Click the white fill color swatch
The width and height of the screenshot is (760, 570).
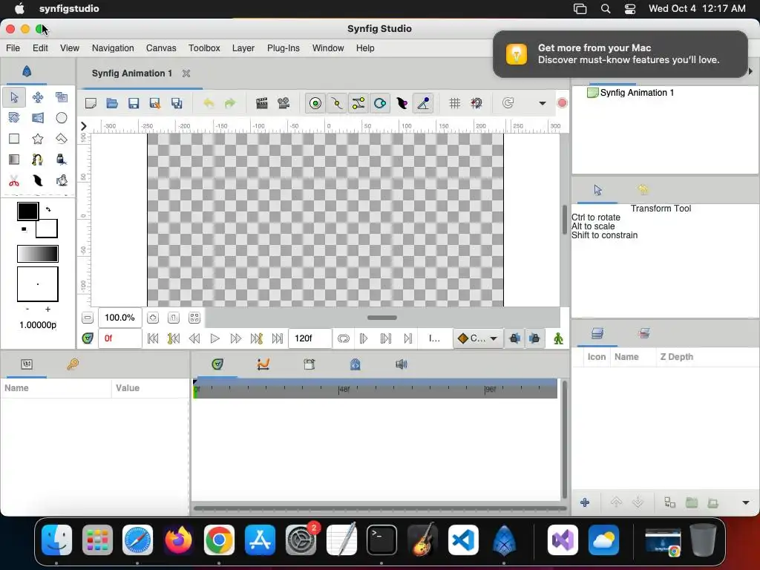click(47, 229)
